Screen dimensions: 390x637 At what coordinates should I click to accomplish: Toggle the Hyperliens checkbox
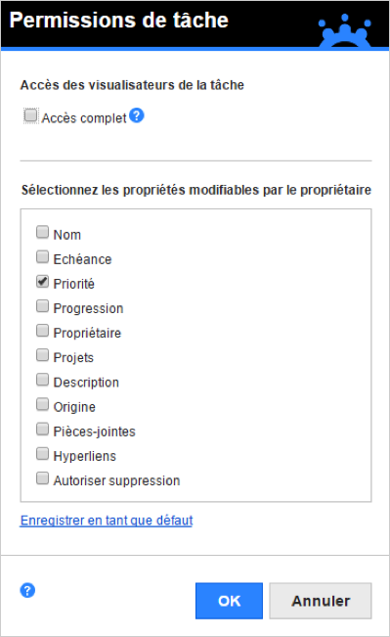click(x=43, y=453)
